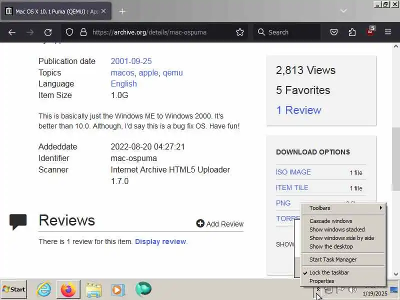Image resolution: width=400 pixels, height=300 pixels.
Task: Click the mac-ospuma identifier value
Action: (133, 158)
